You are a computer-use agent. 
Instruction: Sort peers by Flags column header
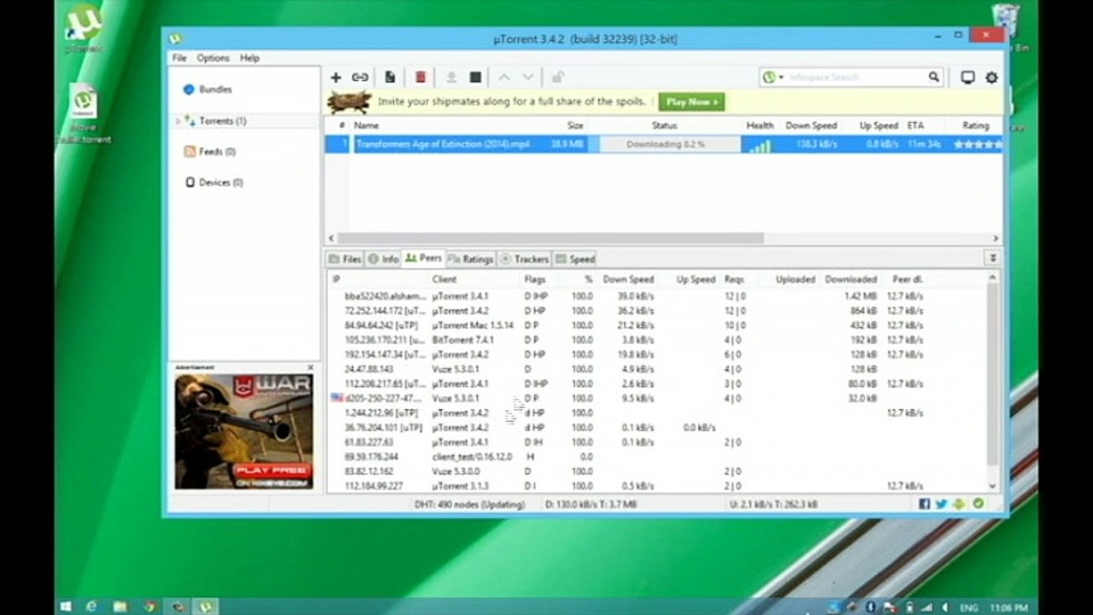[x=535, y=279]
